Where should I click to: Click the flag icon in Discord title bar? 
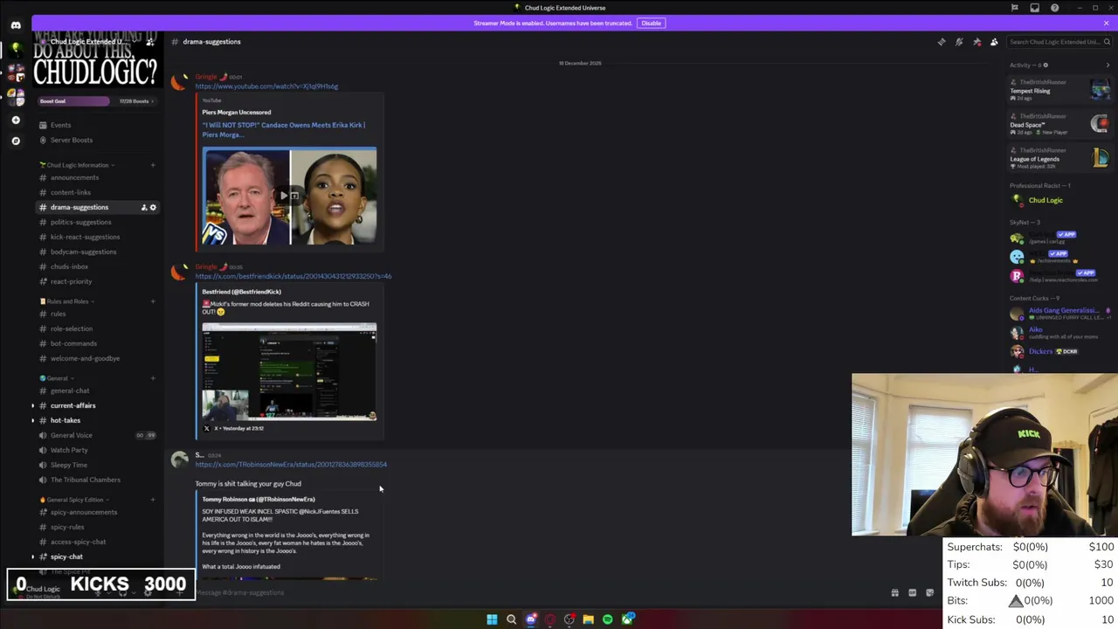pos(1015,8)
